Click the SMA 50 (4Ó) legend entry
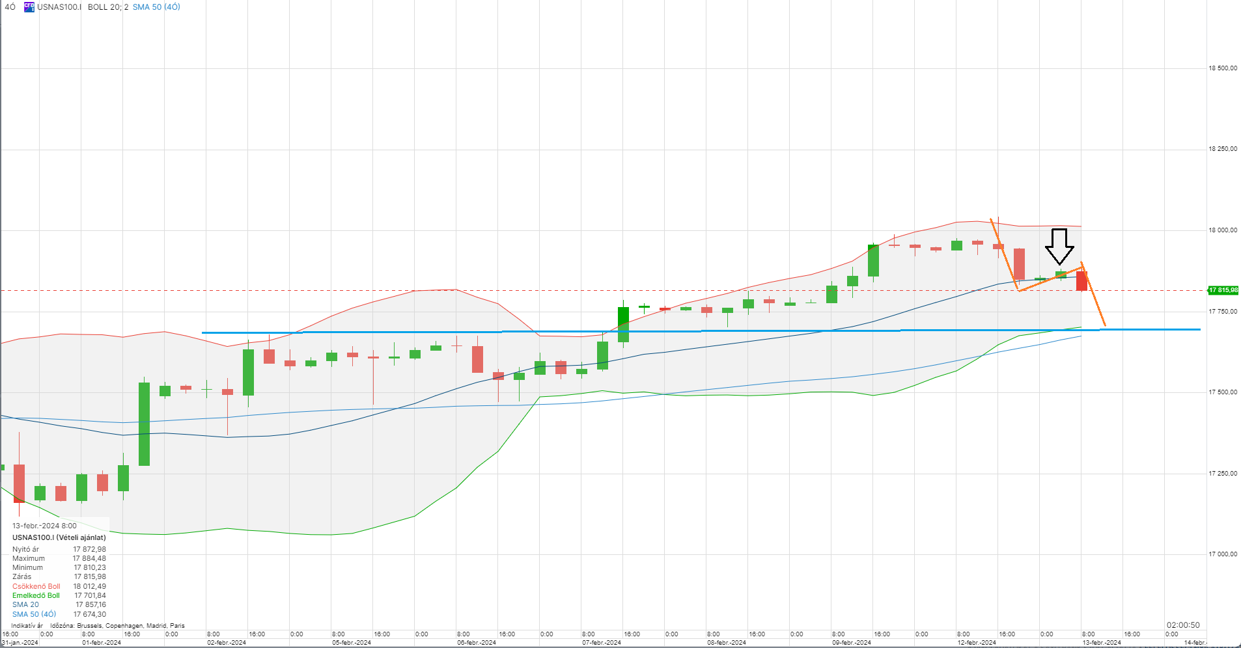Screen dimensions: 1241x648 [x=34, y=614]
